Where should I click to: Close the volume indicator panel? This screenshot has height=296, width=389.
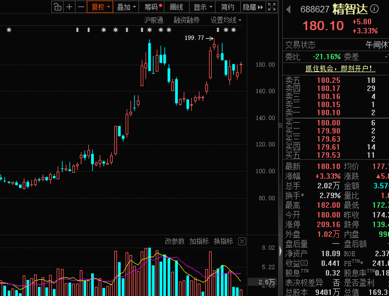[x=242, y=241]
